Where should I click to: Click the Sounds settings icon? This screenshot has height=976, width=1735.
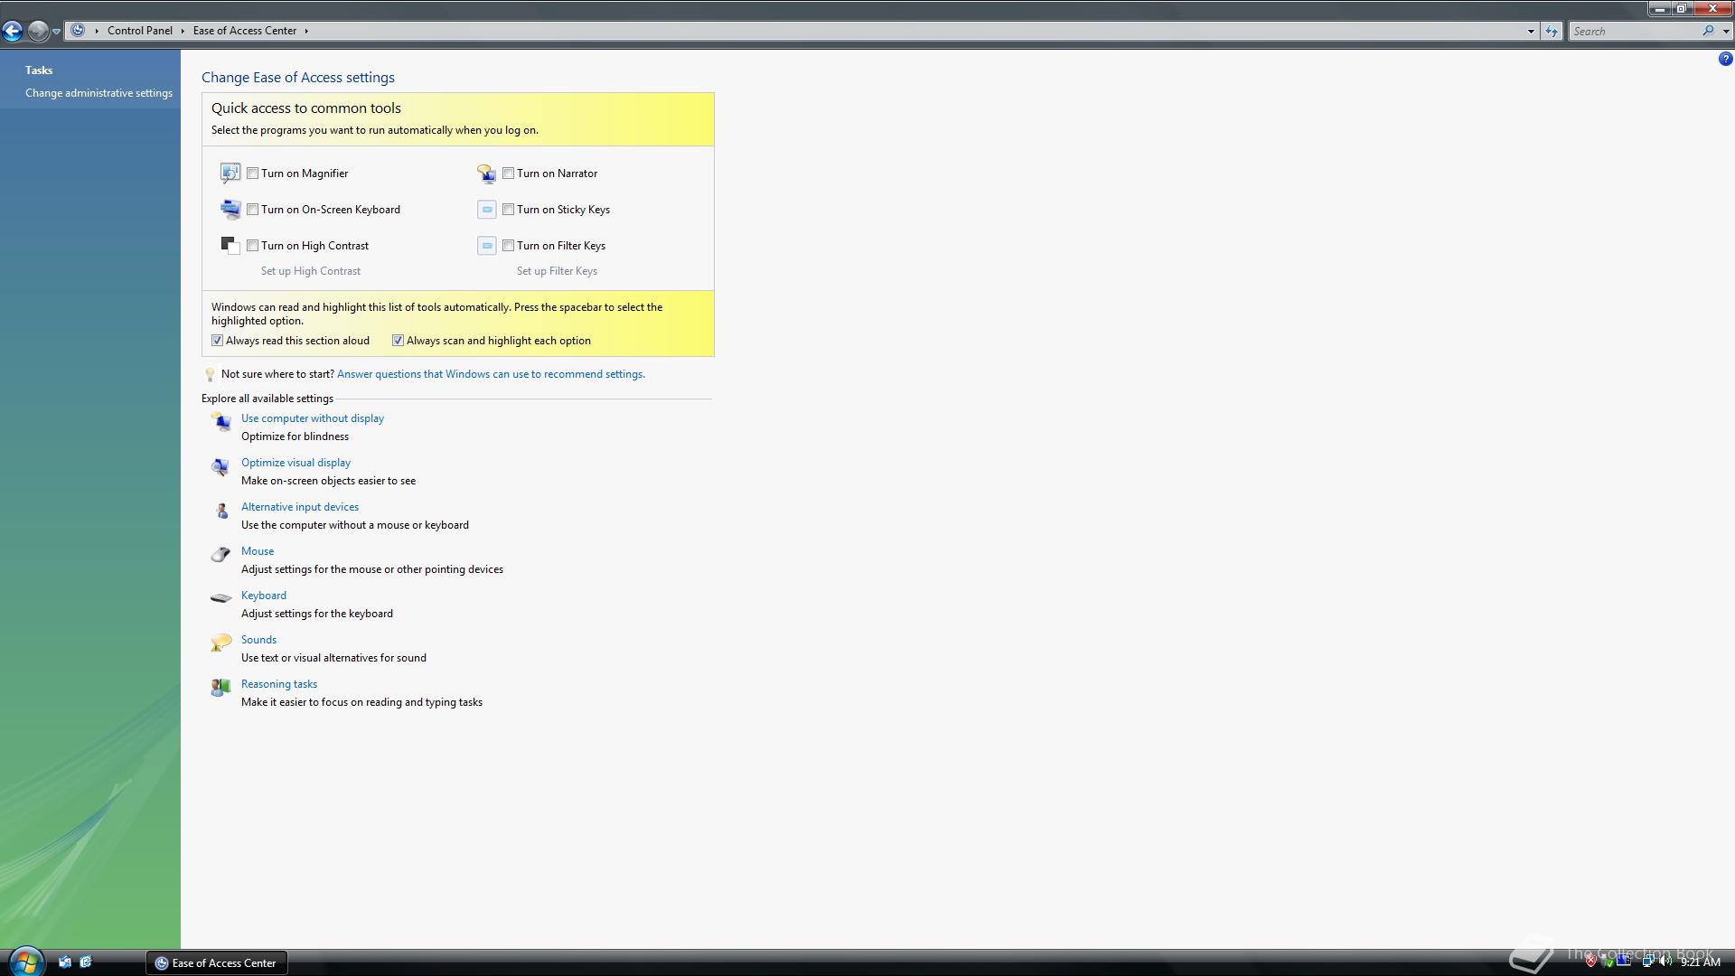220,643
